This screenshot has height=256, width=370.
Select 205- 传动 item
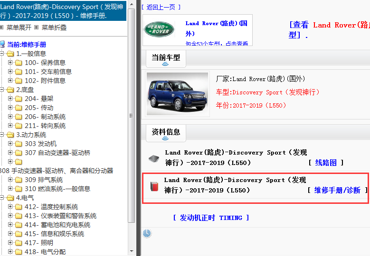coord(39,108)
